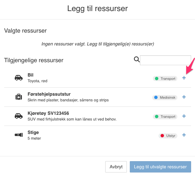Add Førstehjelpsutstyr using its plus icon
The image size is (195, 174).
click(x=184, y=97)
